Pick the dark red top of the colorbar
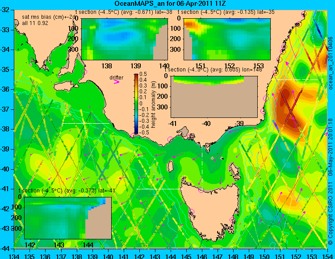335x259 pixels. pyautogui.click(x=136, y=75)
